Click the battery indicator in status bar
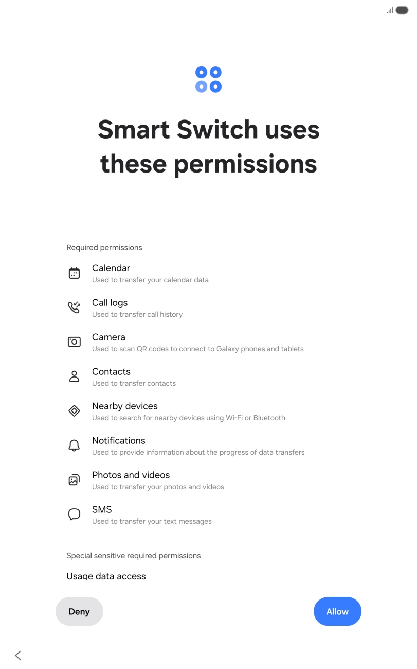Screen dimensions: 417x669 pyautogui.click(x=402, y=10)
